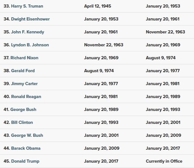Select Obama's January 20, 2017 end date
This screenshot has height=168, width=194.
point(163,148)
